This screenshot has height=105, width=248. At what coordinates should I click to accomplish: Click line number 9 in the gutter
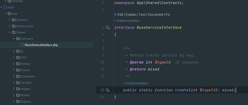[x=103, y=55]
